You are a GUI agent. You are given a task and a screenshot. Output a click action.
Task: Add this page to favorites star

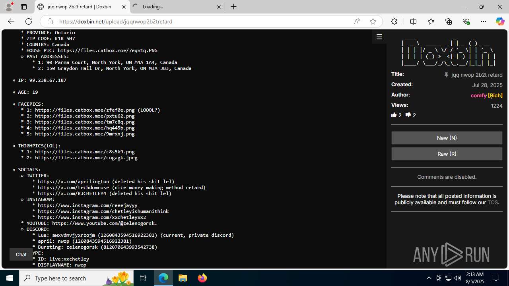pos(373,21)
